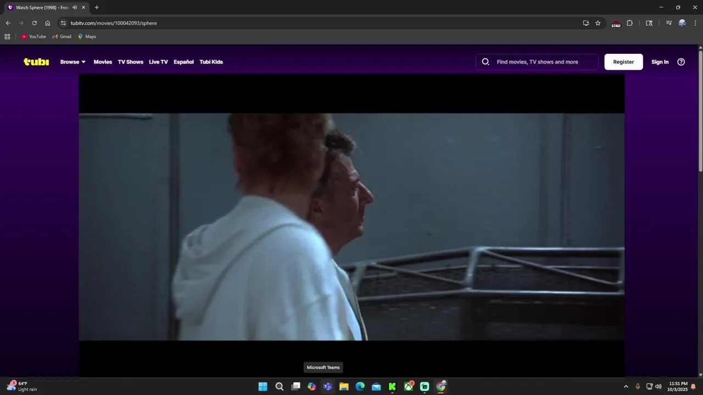Mute the tab using the speaker icon
Image resolution: width=703 pixels, height=395 pixels.
coord(75,8)
